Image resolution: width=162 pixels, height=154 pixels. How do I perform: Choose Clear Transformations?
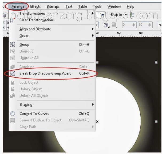(52, 20)
